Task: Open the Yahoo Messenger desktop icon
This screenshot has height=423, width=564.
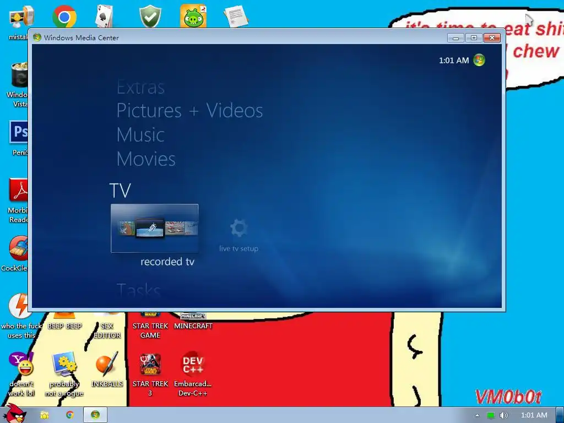Action: point(21,364)
